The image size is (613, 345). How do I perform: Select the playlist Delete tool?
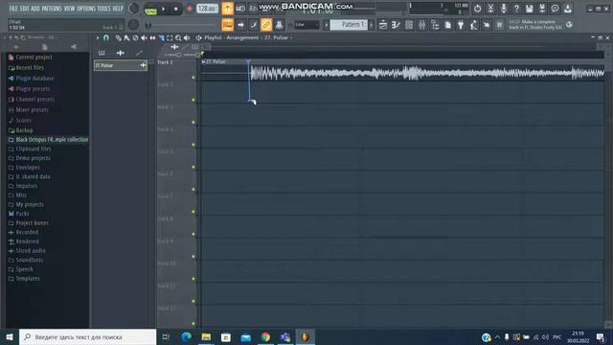coord(135,38)
